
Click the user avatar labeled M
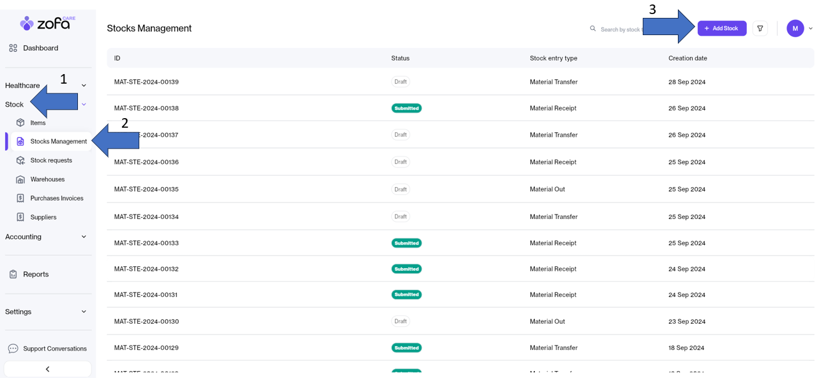(x=795, y=28)
